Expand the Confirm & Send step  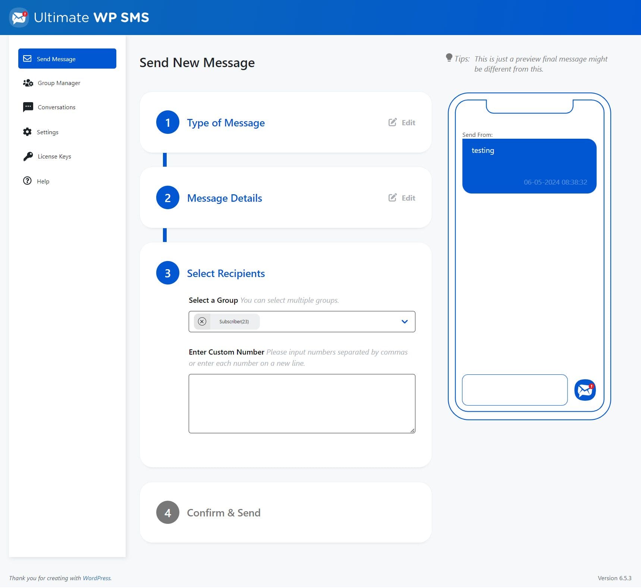(x=286, y=512)
